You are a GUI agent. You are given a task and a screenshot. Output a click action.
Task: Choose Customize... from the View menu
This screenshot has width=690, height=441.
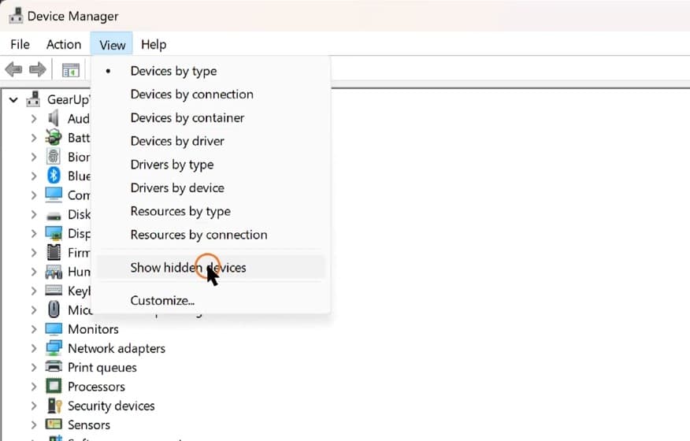point(162,301)
